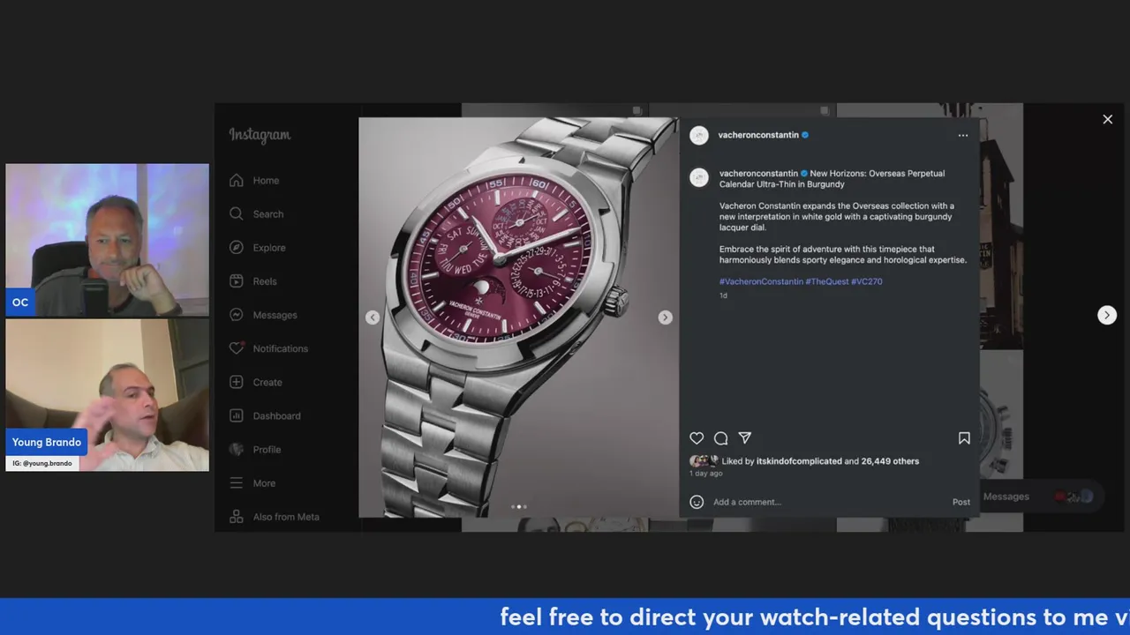Open floating Messages button at bottom right
The image size is (1130, 635).
[1037, 497]
